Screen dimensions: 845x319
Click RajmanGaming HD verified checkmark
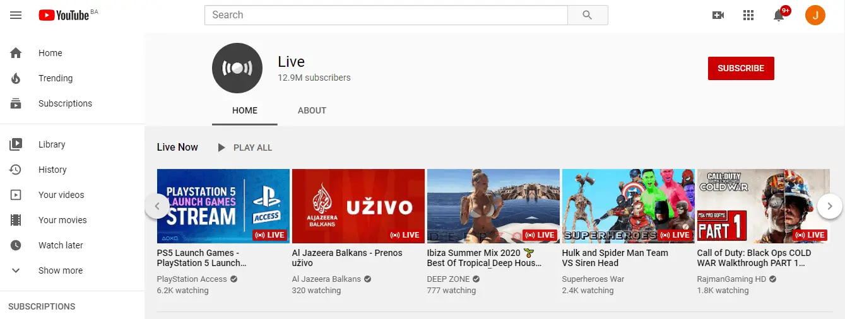[772, 279]
